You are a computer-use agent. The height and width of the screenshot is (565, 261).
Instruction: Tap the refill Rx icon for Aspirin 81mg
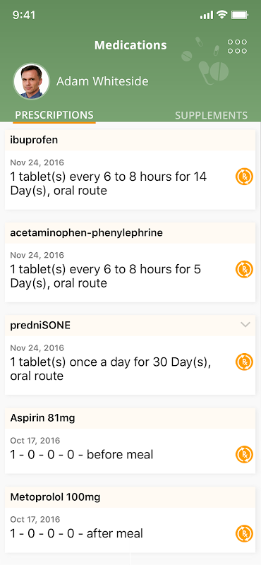click(x=245, y=454)
